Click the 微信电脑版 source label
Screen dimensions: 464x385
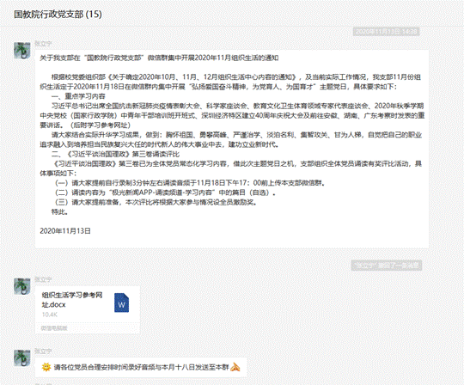tap(54, 328)
